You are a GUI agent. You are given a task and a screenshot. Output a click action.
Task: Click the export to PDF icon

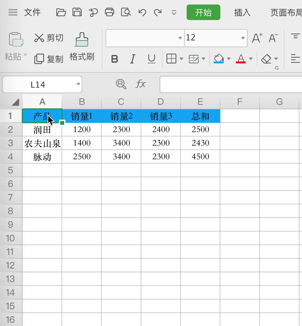point(93,13)
